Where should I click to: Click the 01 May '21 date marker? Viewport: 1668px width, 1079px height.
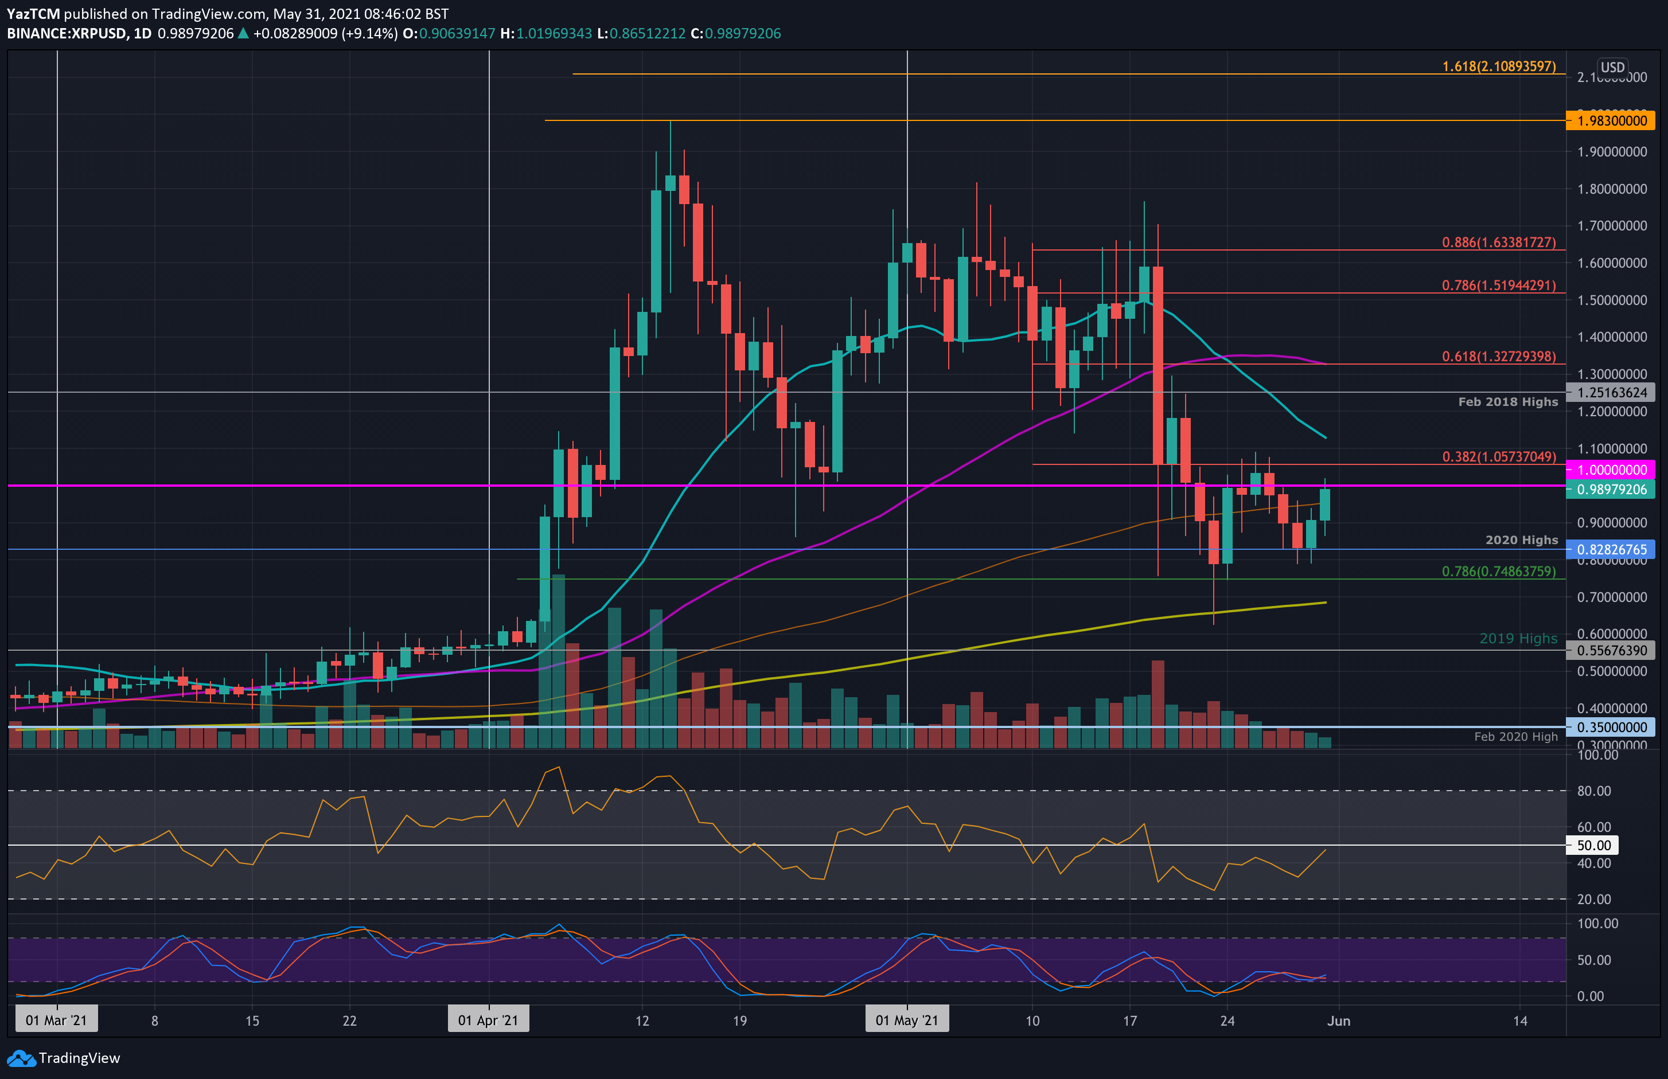pyautogui.click(x=907, y=1020)
